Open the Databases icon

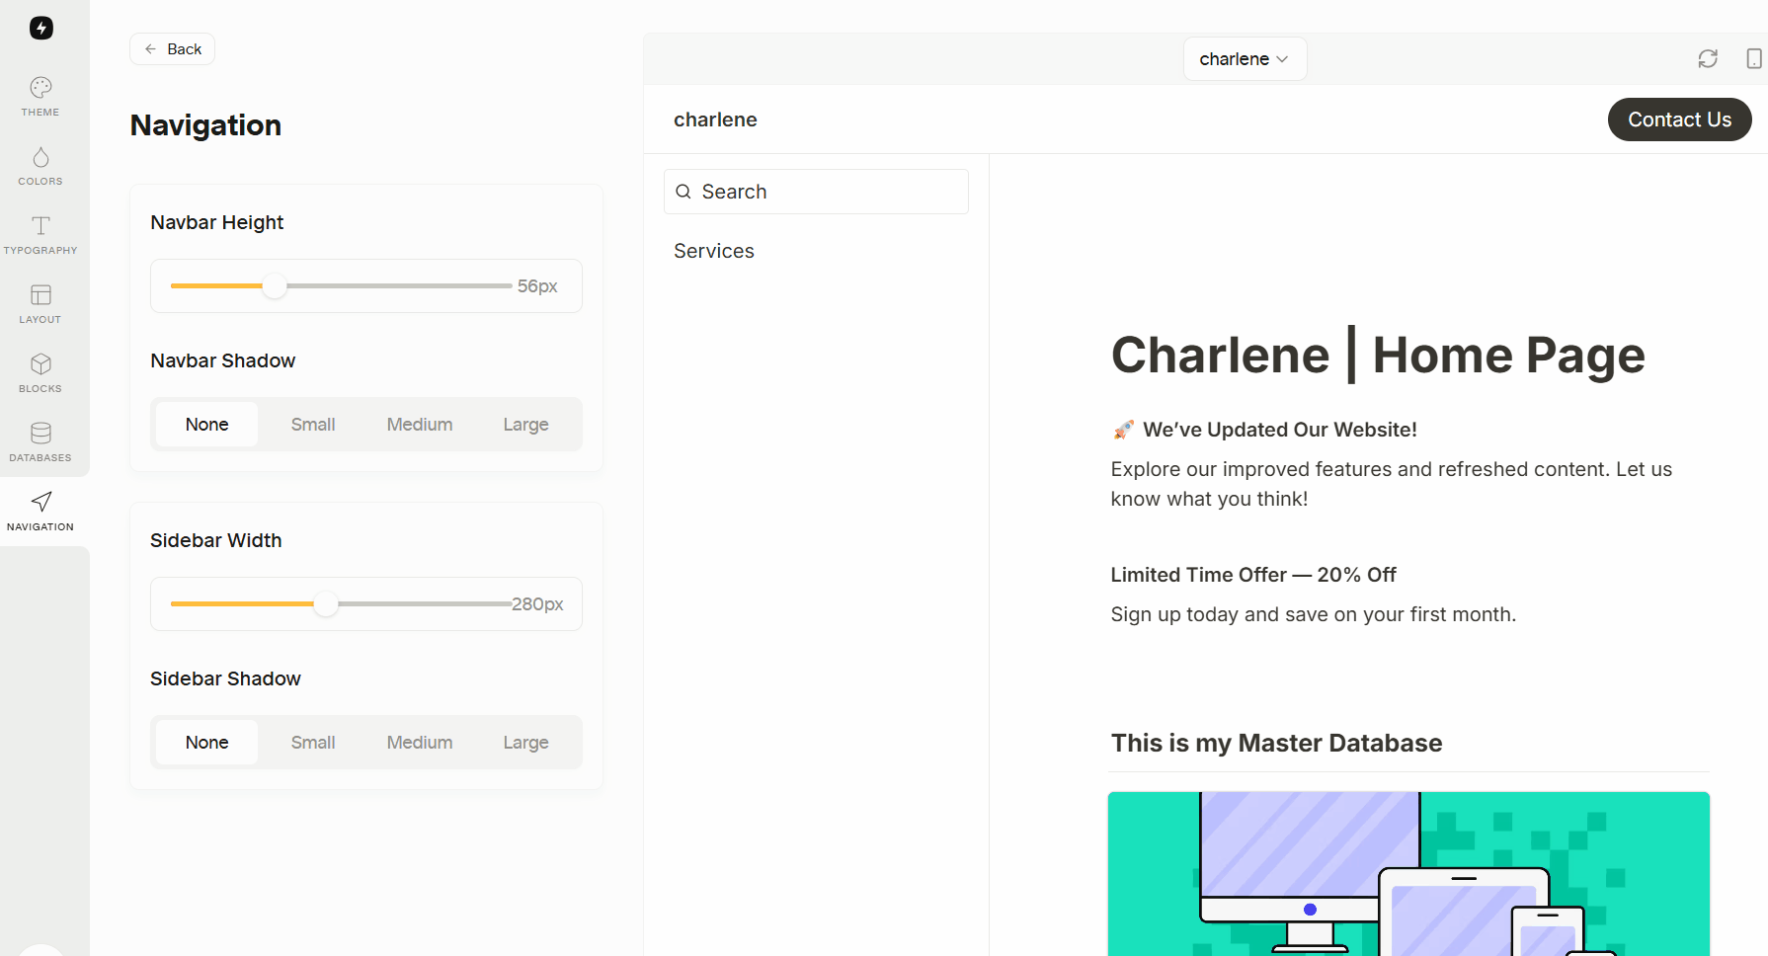click(x=40, y=434)
